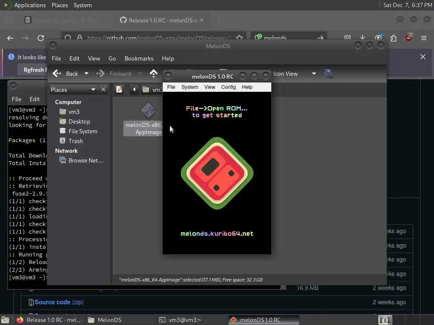The image size is (434, 325).
Task: Open the Places menu in top panel
Action: [x=59, y=5]
